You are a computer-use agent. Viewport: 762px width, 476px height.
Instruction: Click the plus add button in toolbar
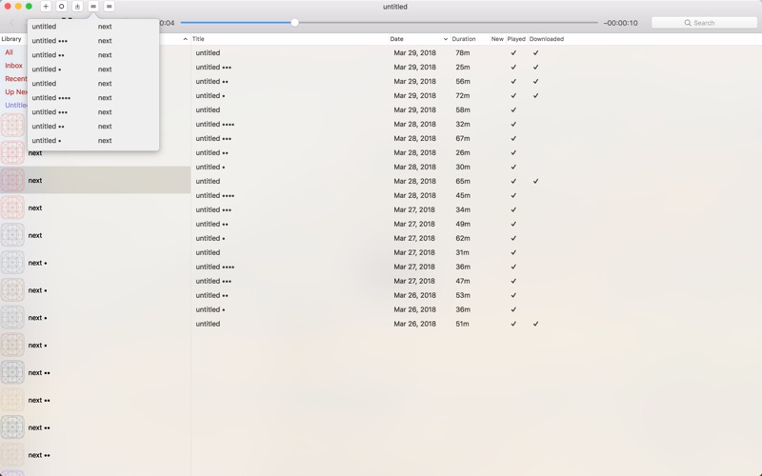(x=46, y=7)
